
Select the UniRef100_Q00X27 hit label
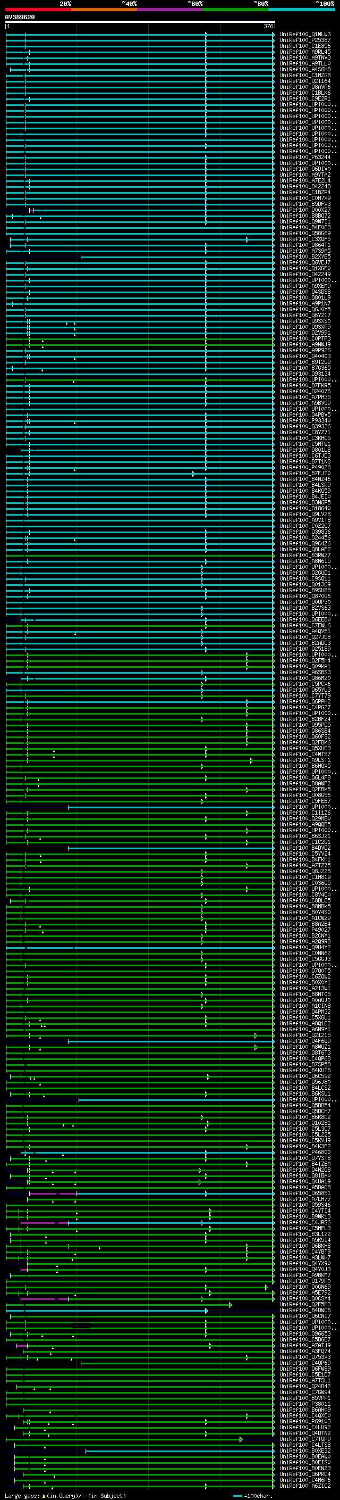[305, 210]
